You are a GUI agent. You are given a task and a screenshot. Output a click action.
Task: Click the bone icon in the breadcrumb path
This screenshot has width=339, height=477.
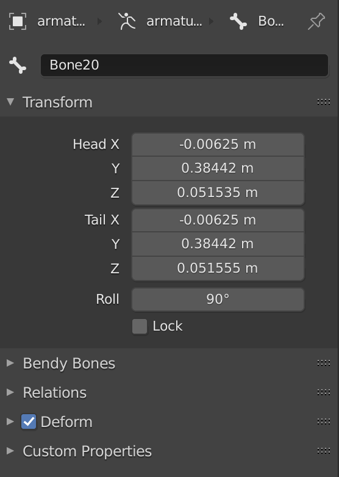(x=238, y=21)
